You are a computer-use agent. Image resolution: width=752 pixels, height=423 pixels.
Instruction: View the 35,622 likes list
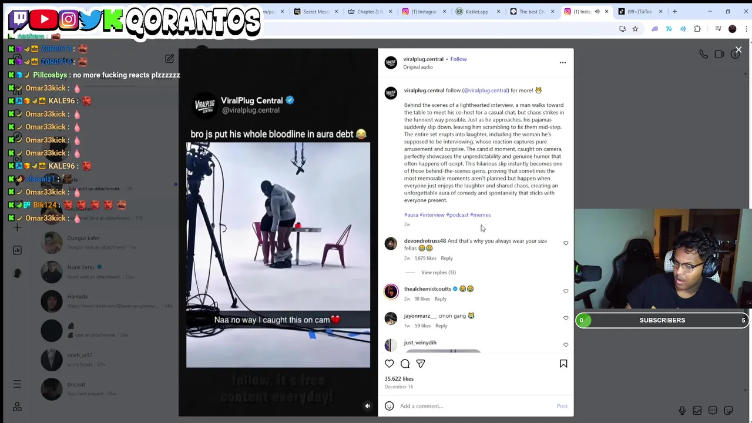point(399,379)
